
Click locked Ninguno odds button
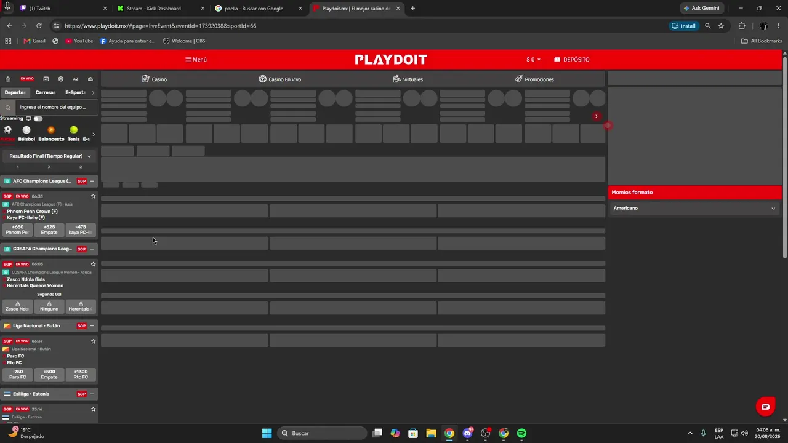coord(49,306)
